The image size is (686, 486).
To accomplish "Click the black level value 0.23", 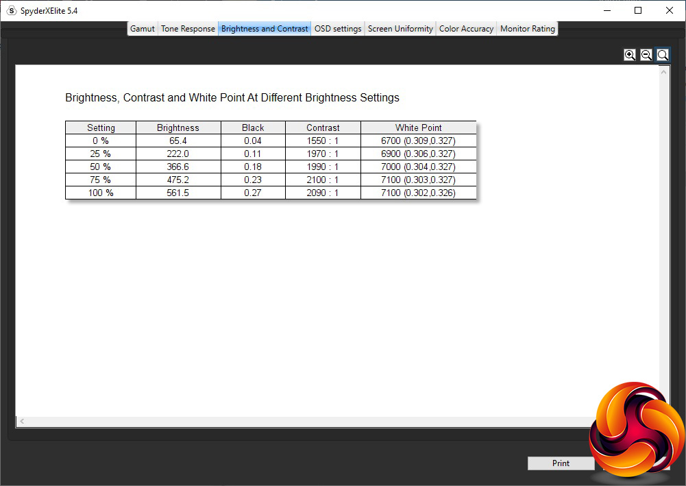I will [x=253, y=180].
